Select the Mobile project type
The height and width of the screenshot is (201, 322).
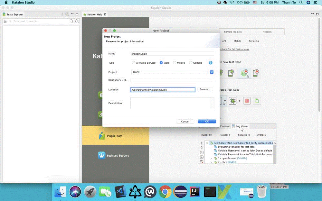click(x=175, y=63)
